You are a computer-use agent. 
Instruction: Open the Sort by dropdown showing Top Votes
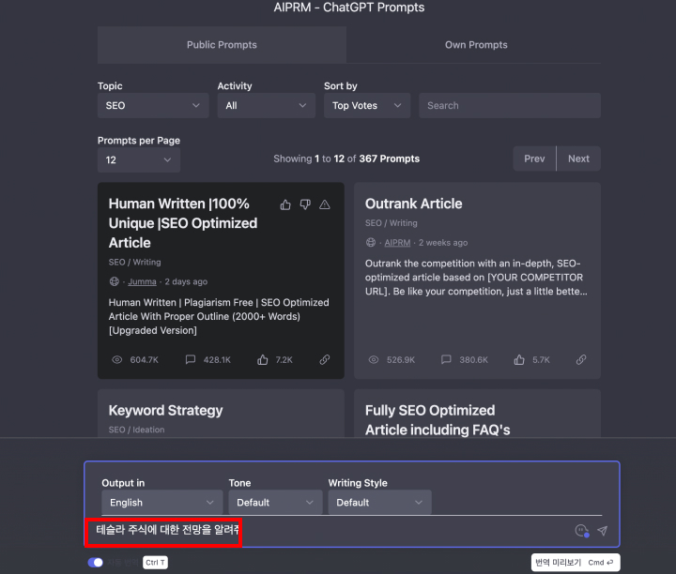367,105
